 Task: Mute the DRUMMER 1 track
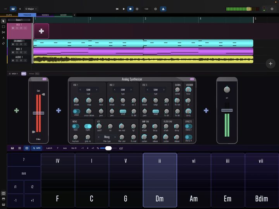(x=13, y=44)
